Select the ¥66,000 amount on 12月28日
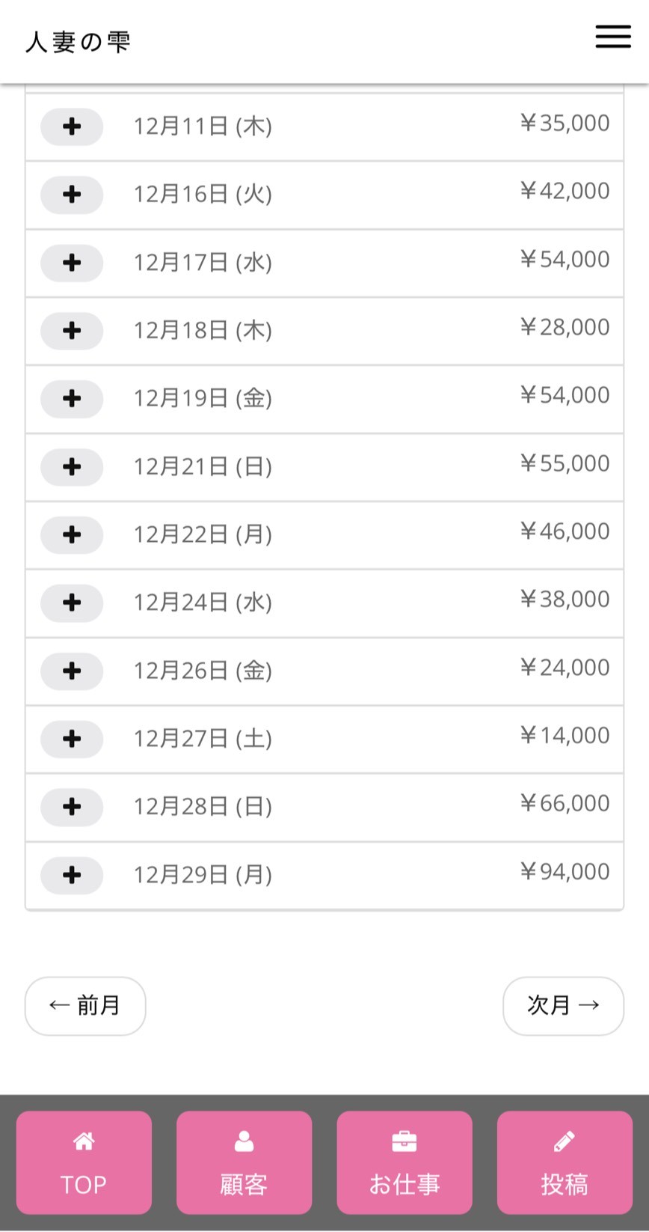This screenshot has width=649, height=1232. tap(565, 803)
